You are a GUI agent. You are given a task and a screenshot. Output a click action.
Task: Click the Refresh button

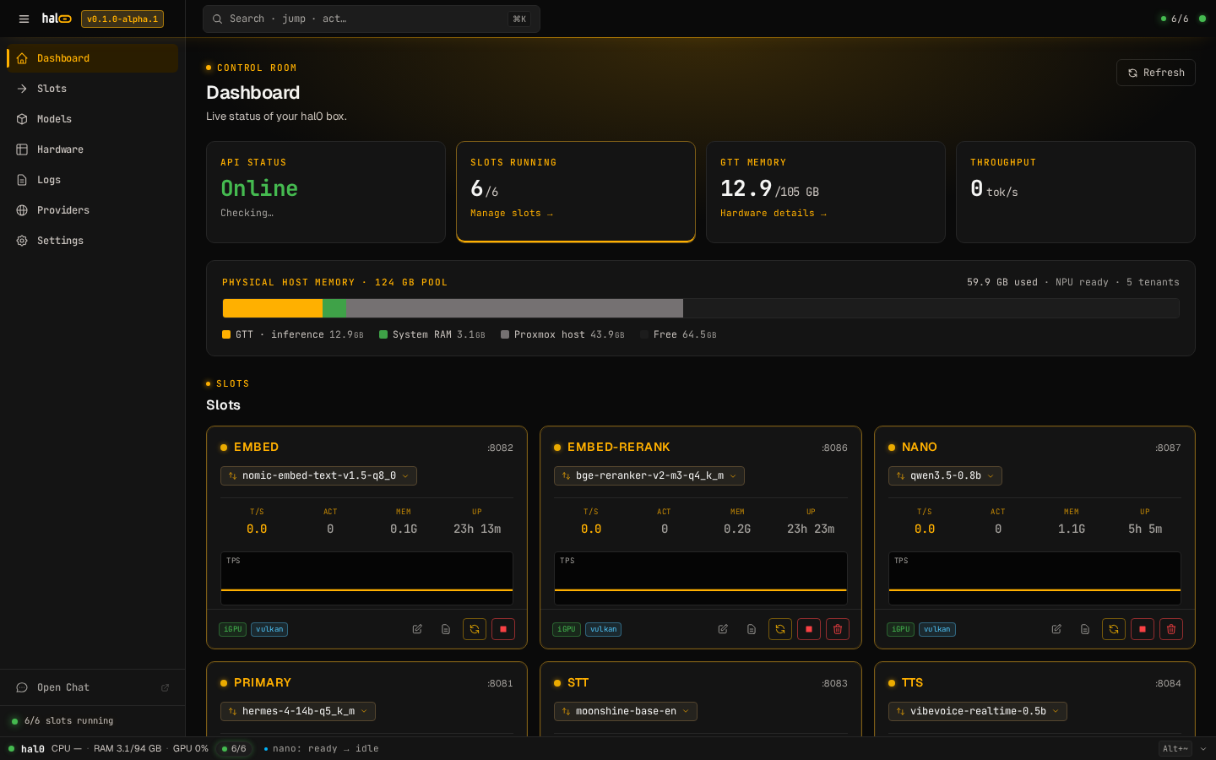pyautogui.click(x=1155, y=73)
